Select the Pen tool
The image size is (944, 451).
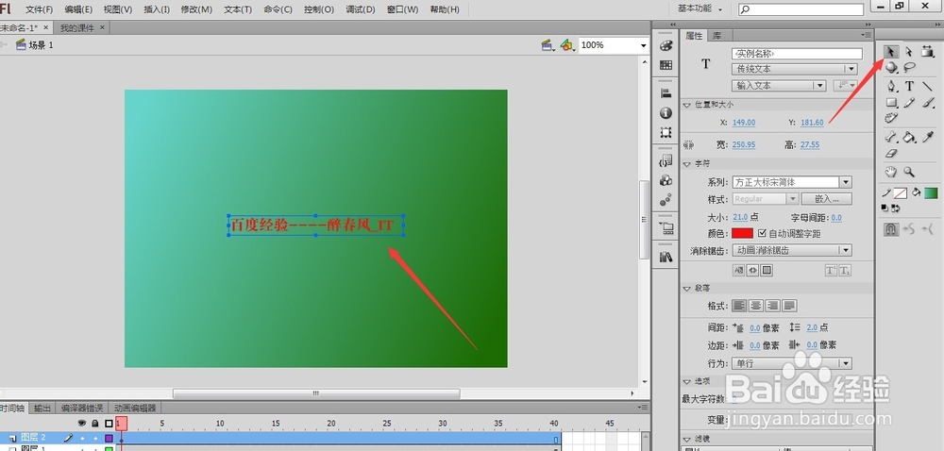[x=891, y=86]
